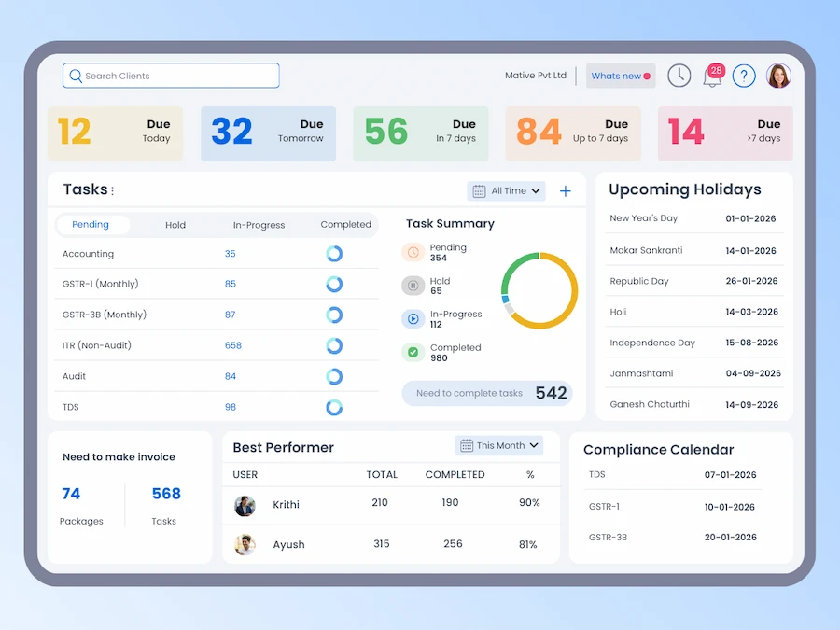Open help using the question mark icon

tap(744, 76)
